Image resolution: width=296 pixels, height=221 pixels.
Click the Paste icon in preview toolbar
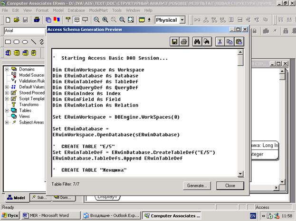pos(239,42)
